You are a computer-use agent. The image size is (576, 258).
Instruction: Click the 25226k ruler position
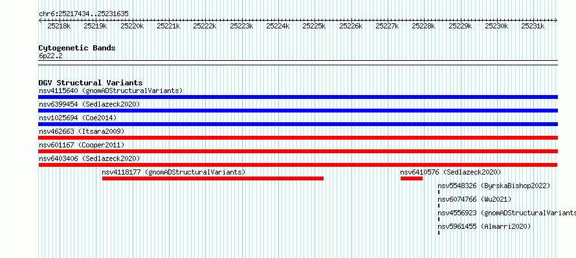351,26
